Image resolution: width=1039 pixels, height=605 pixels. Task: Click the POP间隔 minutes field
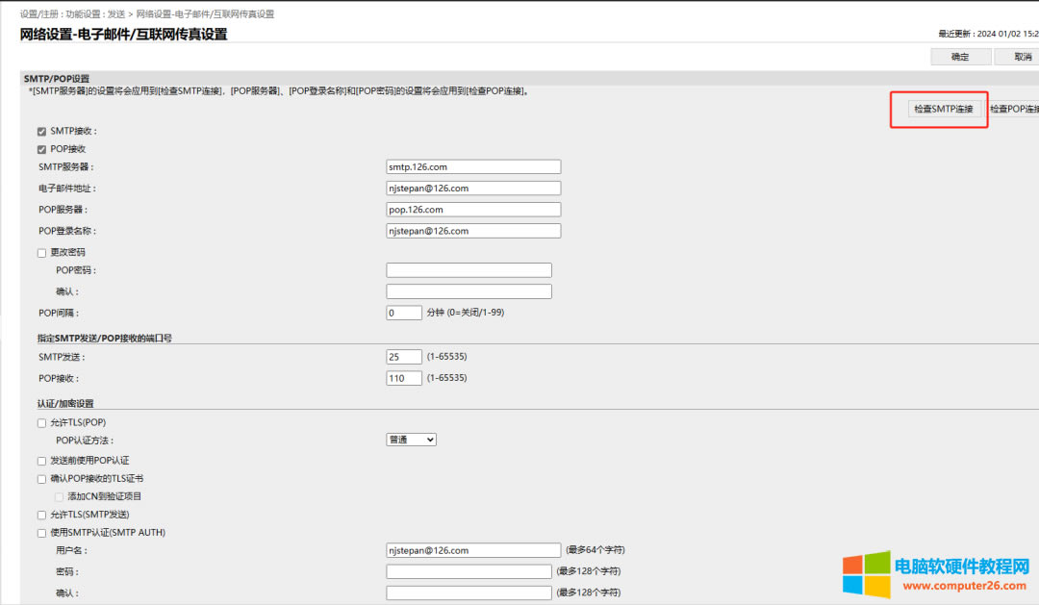pos(403,313)
